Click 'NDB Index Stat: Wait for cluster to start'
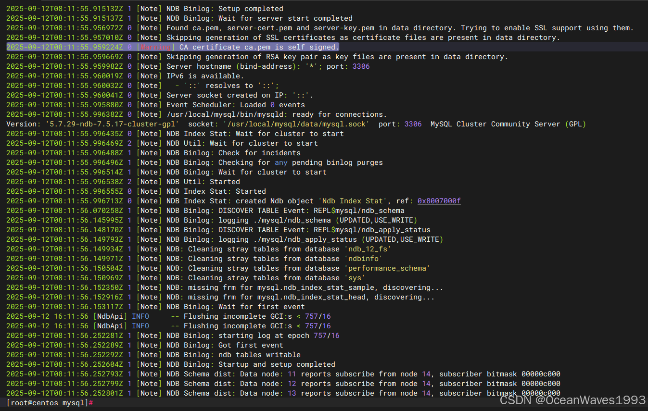Screen dimensions: 648x411 (255, 134)
